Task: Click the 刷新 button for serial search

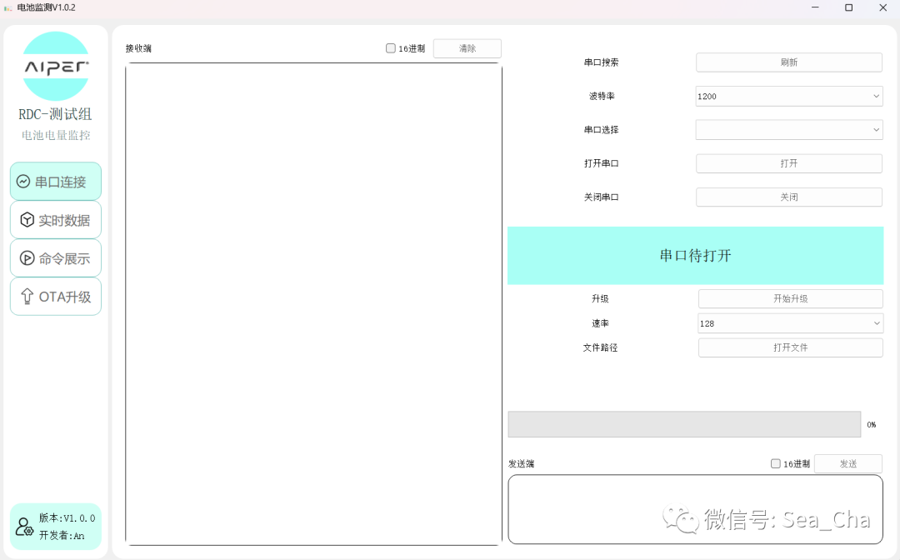Action: (789, 62)
